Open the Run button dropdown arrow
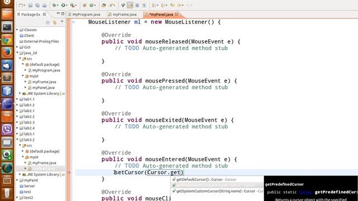The width and height of the screenshot is (358, 201). (x=66, y=5)
